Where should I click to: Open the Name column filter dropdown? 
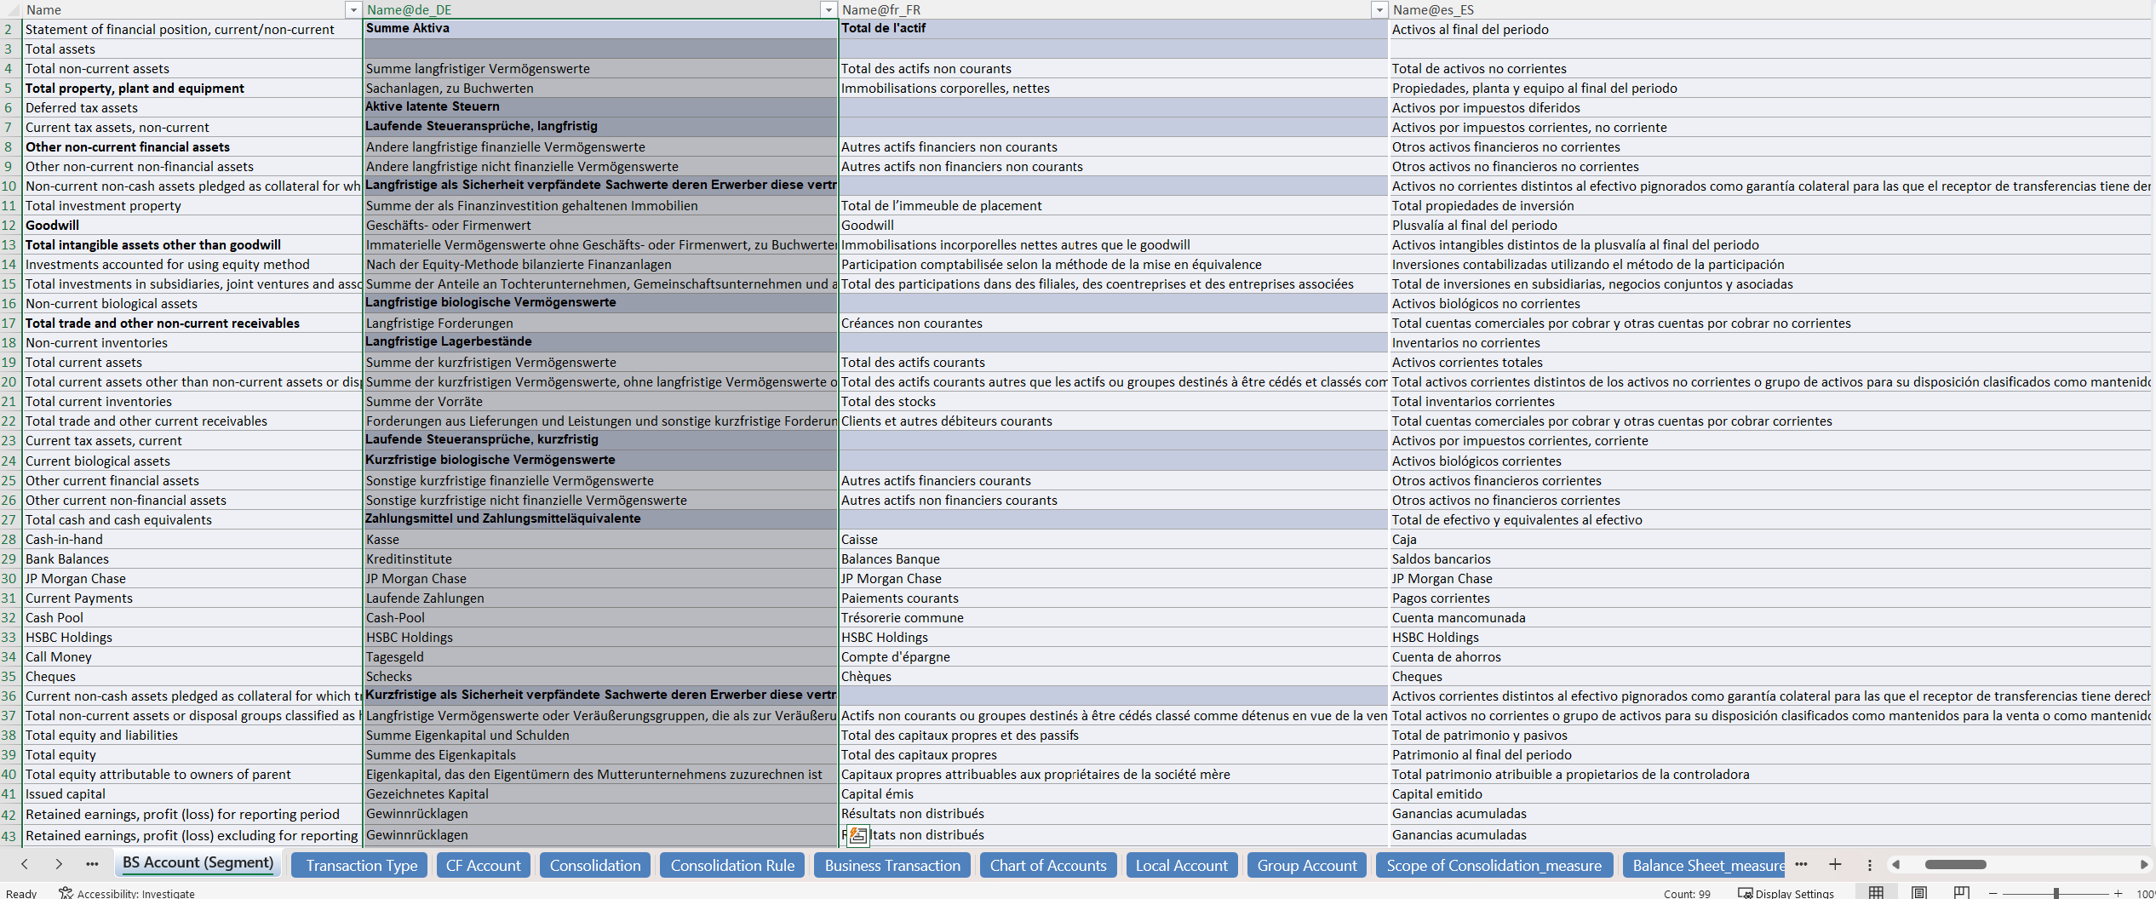coord(353,9)
